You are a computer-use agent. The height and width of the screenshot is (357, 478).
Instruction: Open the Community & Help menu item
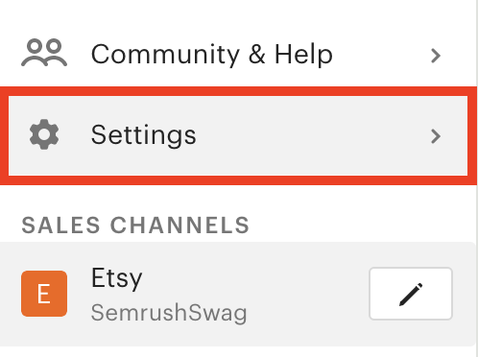point(238,55)
